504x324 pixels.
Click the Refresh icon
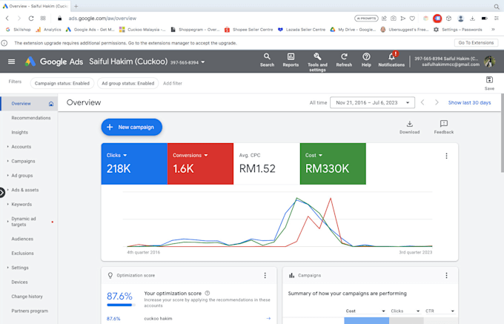(344, 60)
